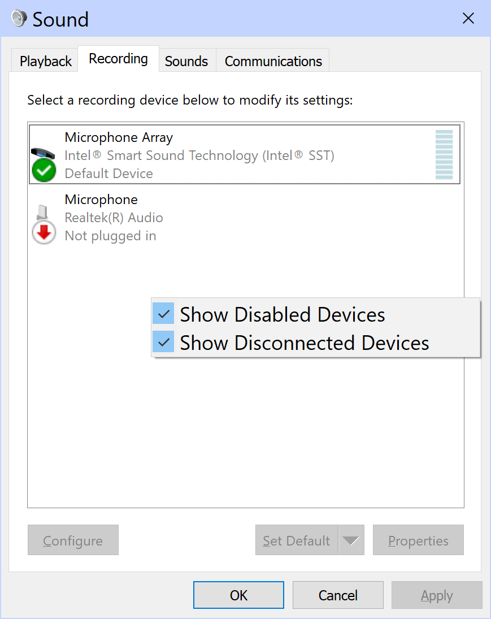Click the speaker icon in the title bar

click(x=18, y=18)
